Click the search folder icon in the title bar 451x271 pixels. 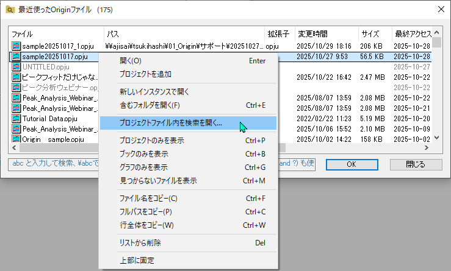point(10,10)
